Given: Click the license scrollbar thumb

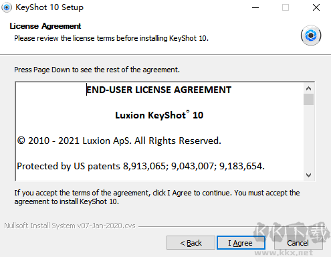Looking at the screenshot, I should (308, 100).
